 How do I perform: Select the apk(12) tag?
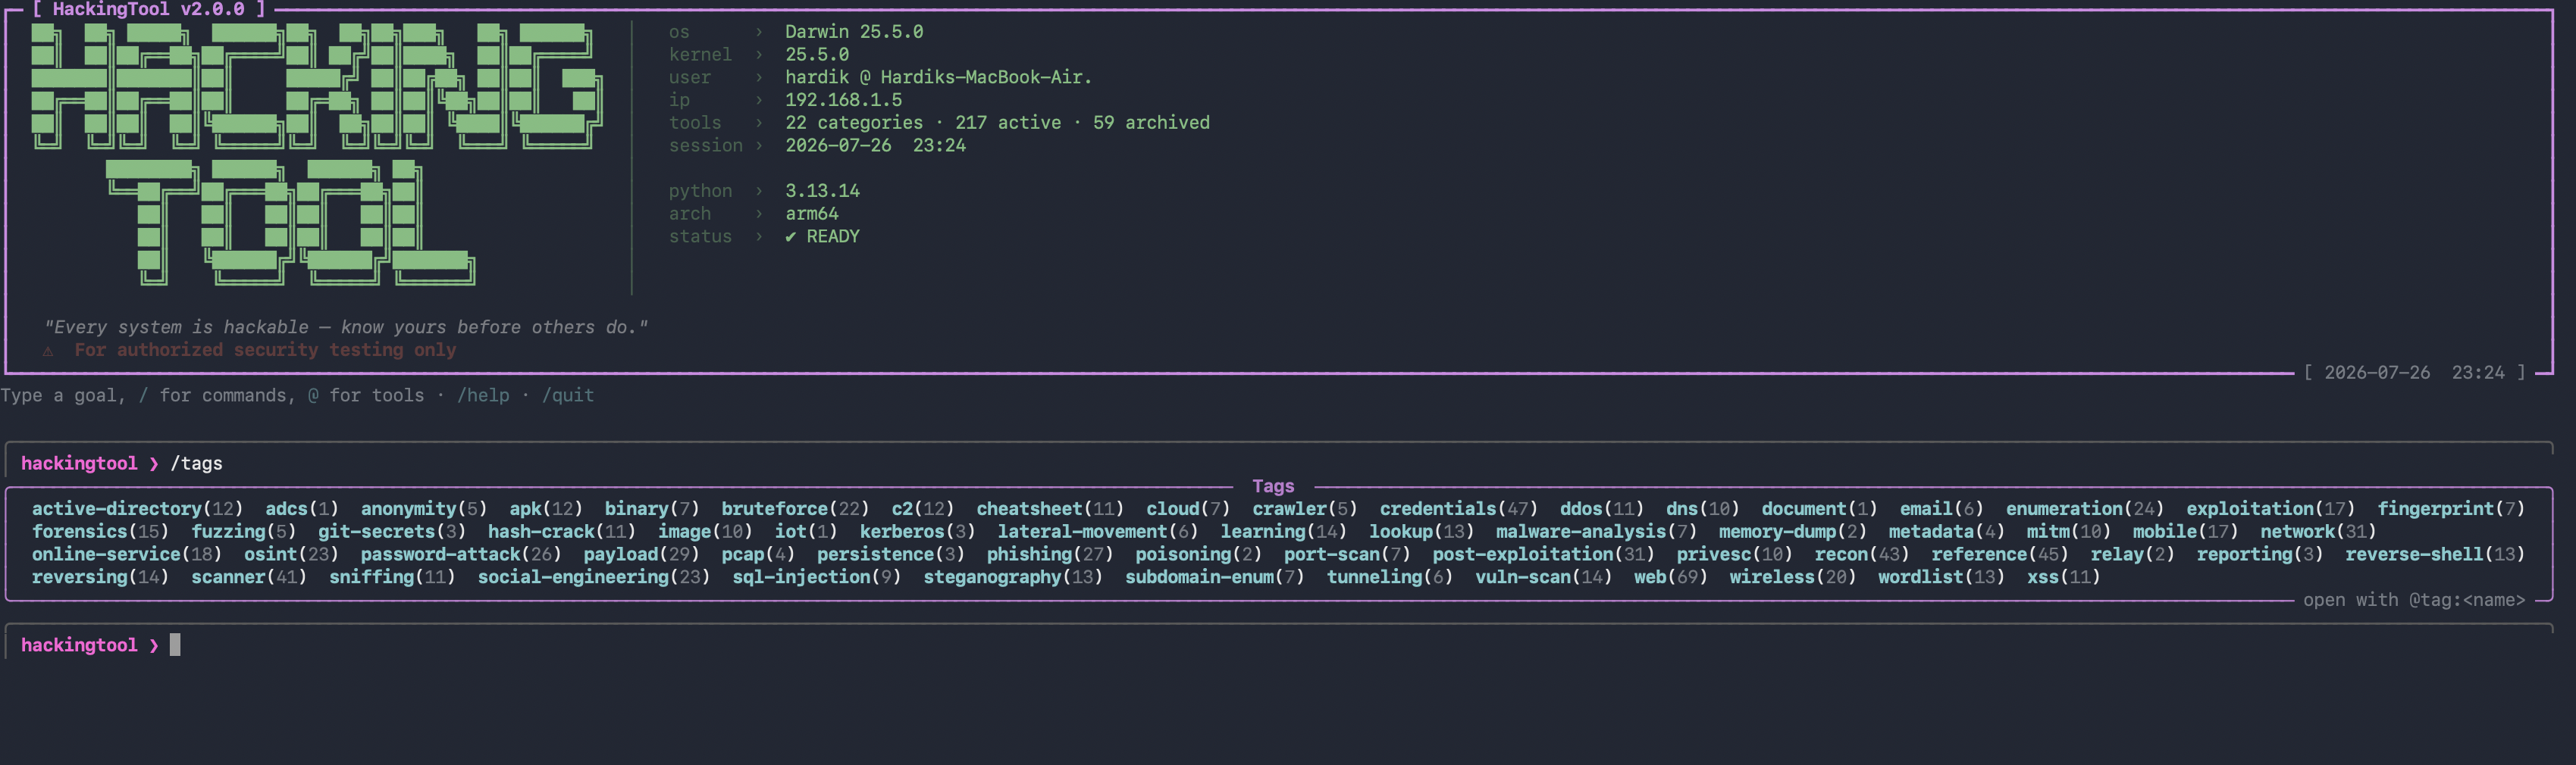[x=545, y=508]
